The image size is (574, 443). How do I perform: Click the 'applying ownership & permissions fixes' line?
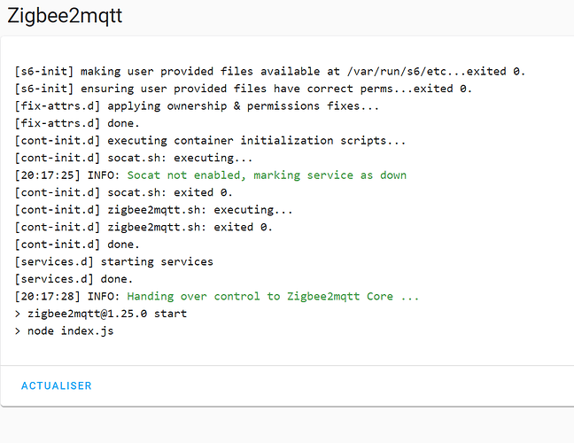click(x=197, y=106)
